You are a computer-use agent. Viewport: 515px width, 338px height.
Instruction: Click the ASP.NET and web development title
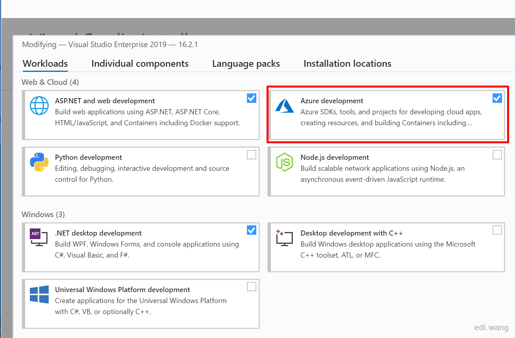(x=105, y=101)
